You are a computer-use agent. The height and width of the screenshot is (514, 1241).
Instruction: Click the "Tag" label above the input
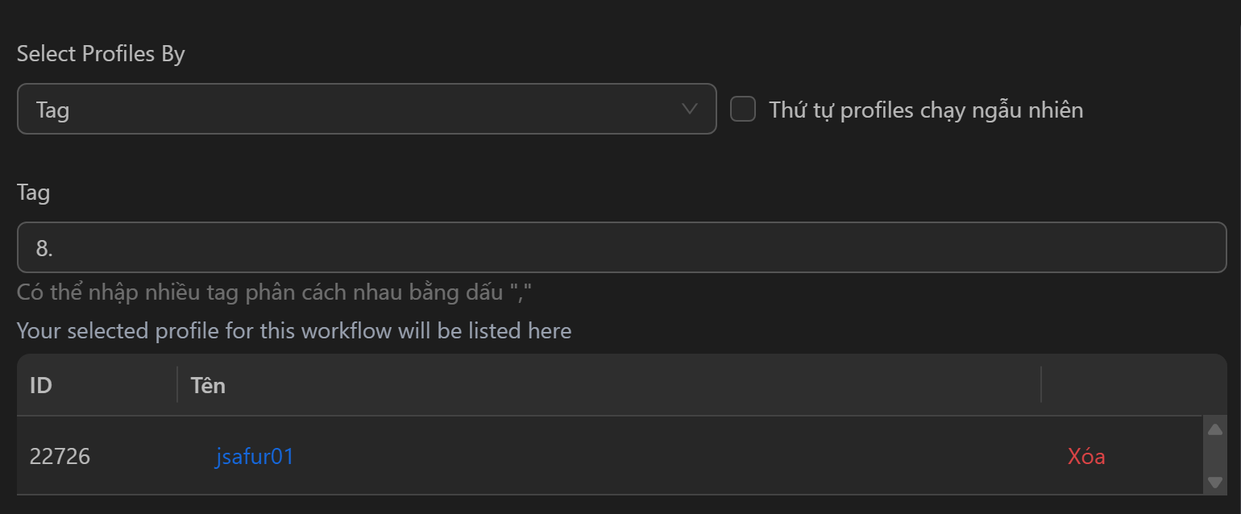(x=33, y=193)
